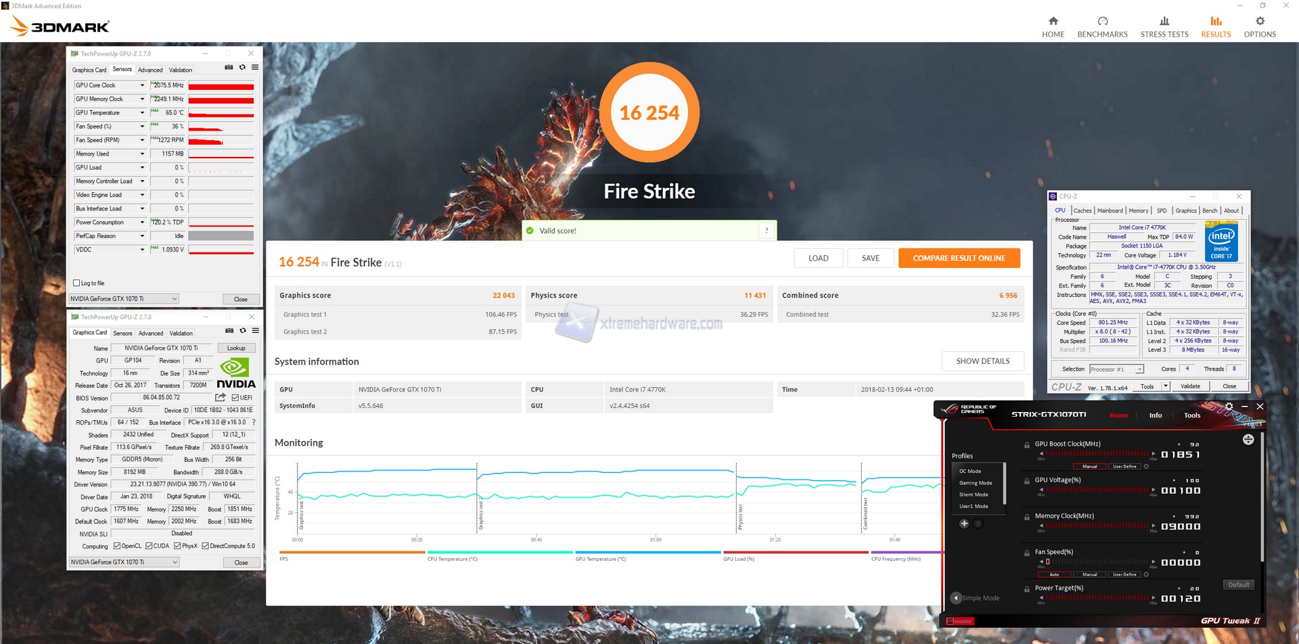Screen dimensions: 1299x644
Task: Click the Fan Speed slider in GPU Tweak
Action: click(1096, 562)
